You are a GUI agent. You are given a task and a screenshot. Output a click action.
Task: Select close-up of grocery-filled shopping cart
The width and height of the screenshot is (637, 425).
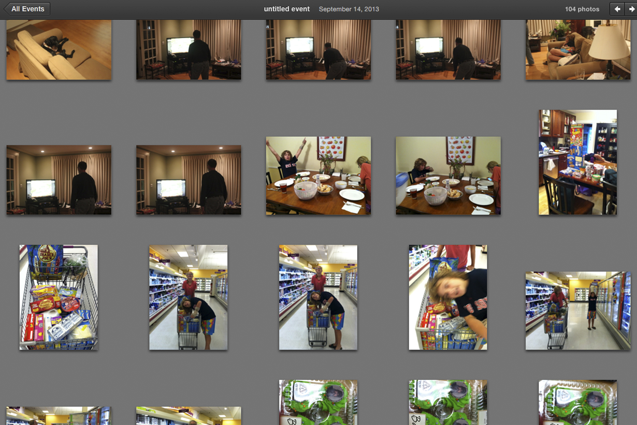point(59,297)
